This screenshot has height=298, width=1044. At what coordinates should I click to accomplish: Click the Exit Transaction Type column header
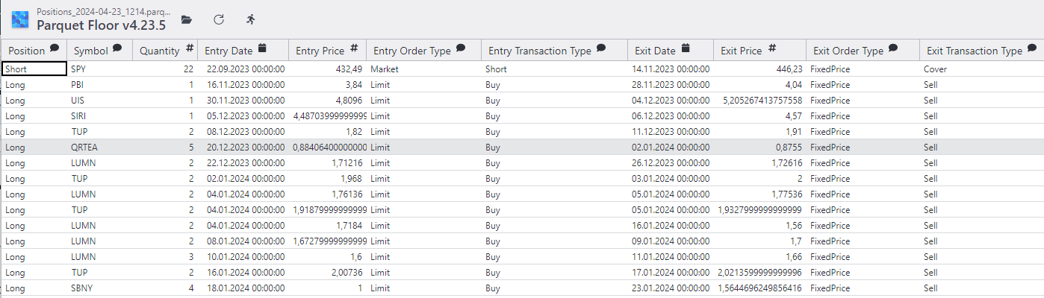[x=974, y=51]
